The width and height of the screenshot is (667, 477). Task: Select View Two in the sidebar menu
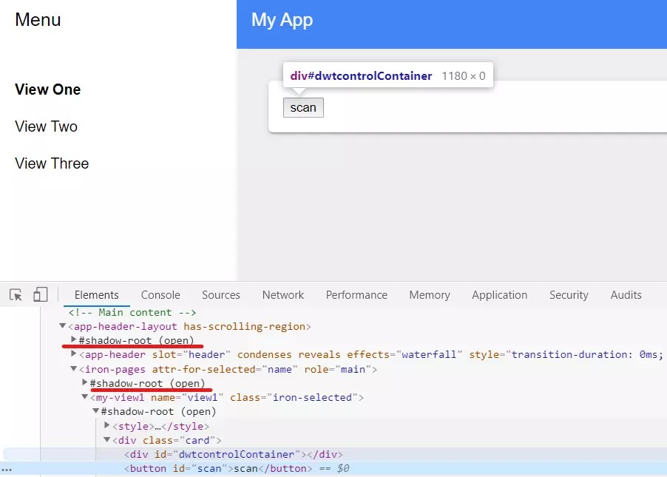click(46, 126)
